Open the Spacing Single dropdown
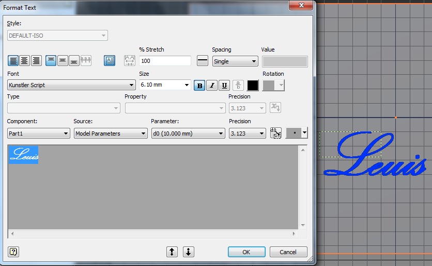Viewport: 432px width, 266px height. pos(235,61)
